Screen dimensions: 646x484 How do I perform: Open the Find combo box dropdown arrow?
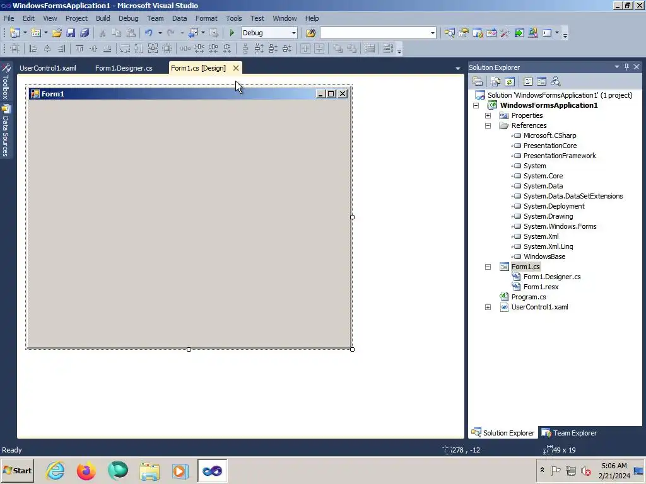(x=432, y=33)
